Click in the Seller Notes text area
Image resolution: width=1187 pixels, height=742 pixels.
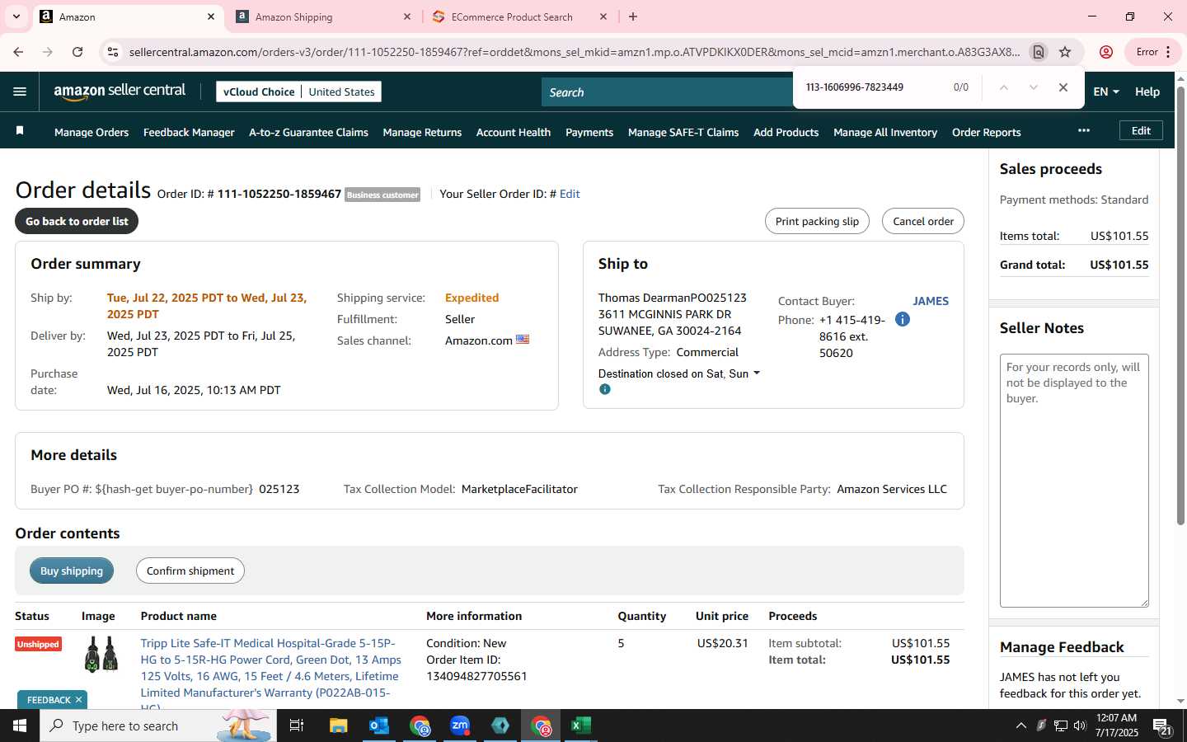point(1074,481)
